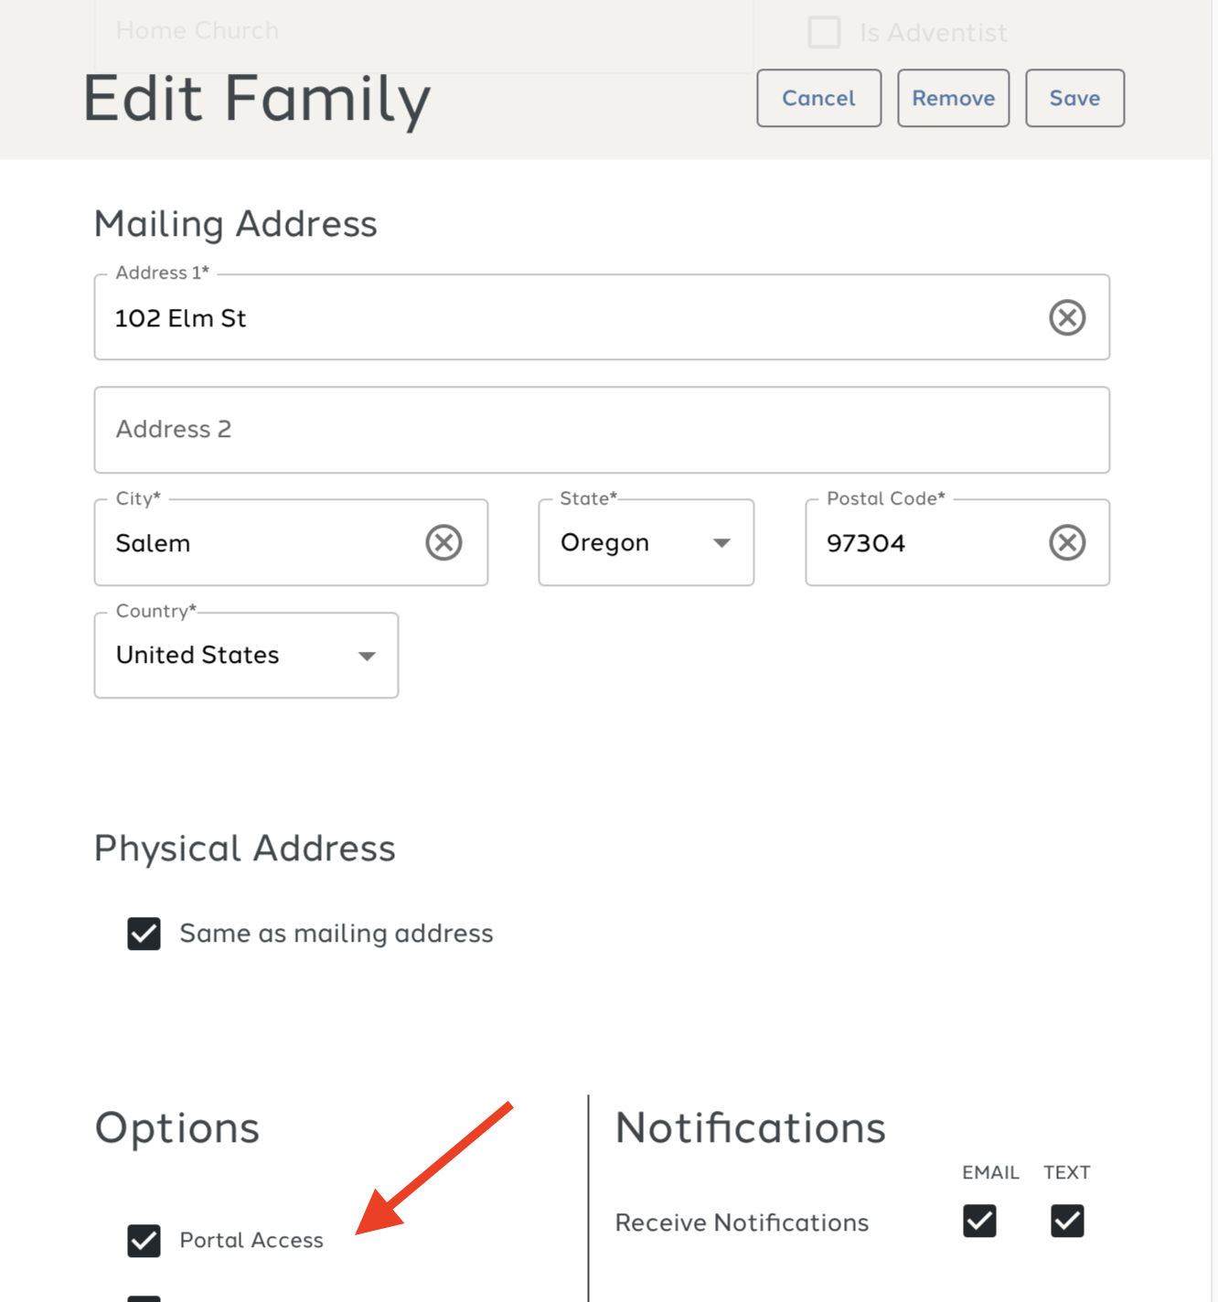1218x1302 pixels.
Task: Cancel editing the family
Action: (x=818, y=98)
